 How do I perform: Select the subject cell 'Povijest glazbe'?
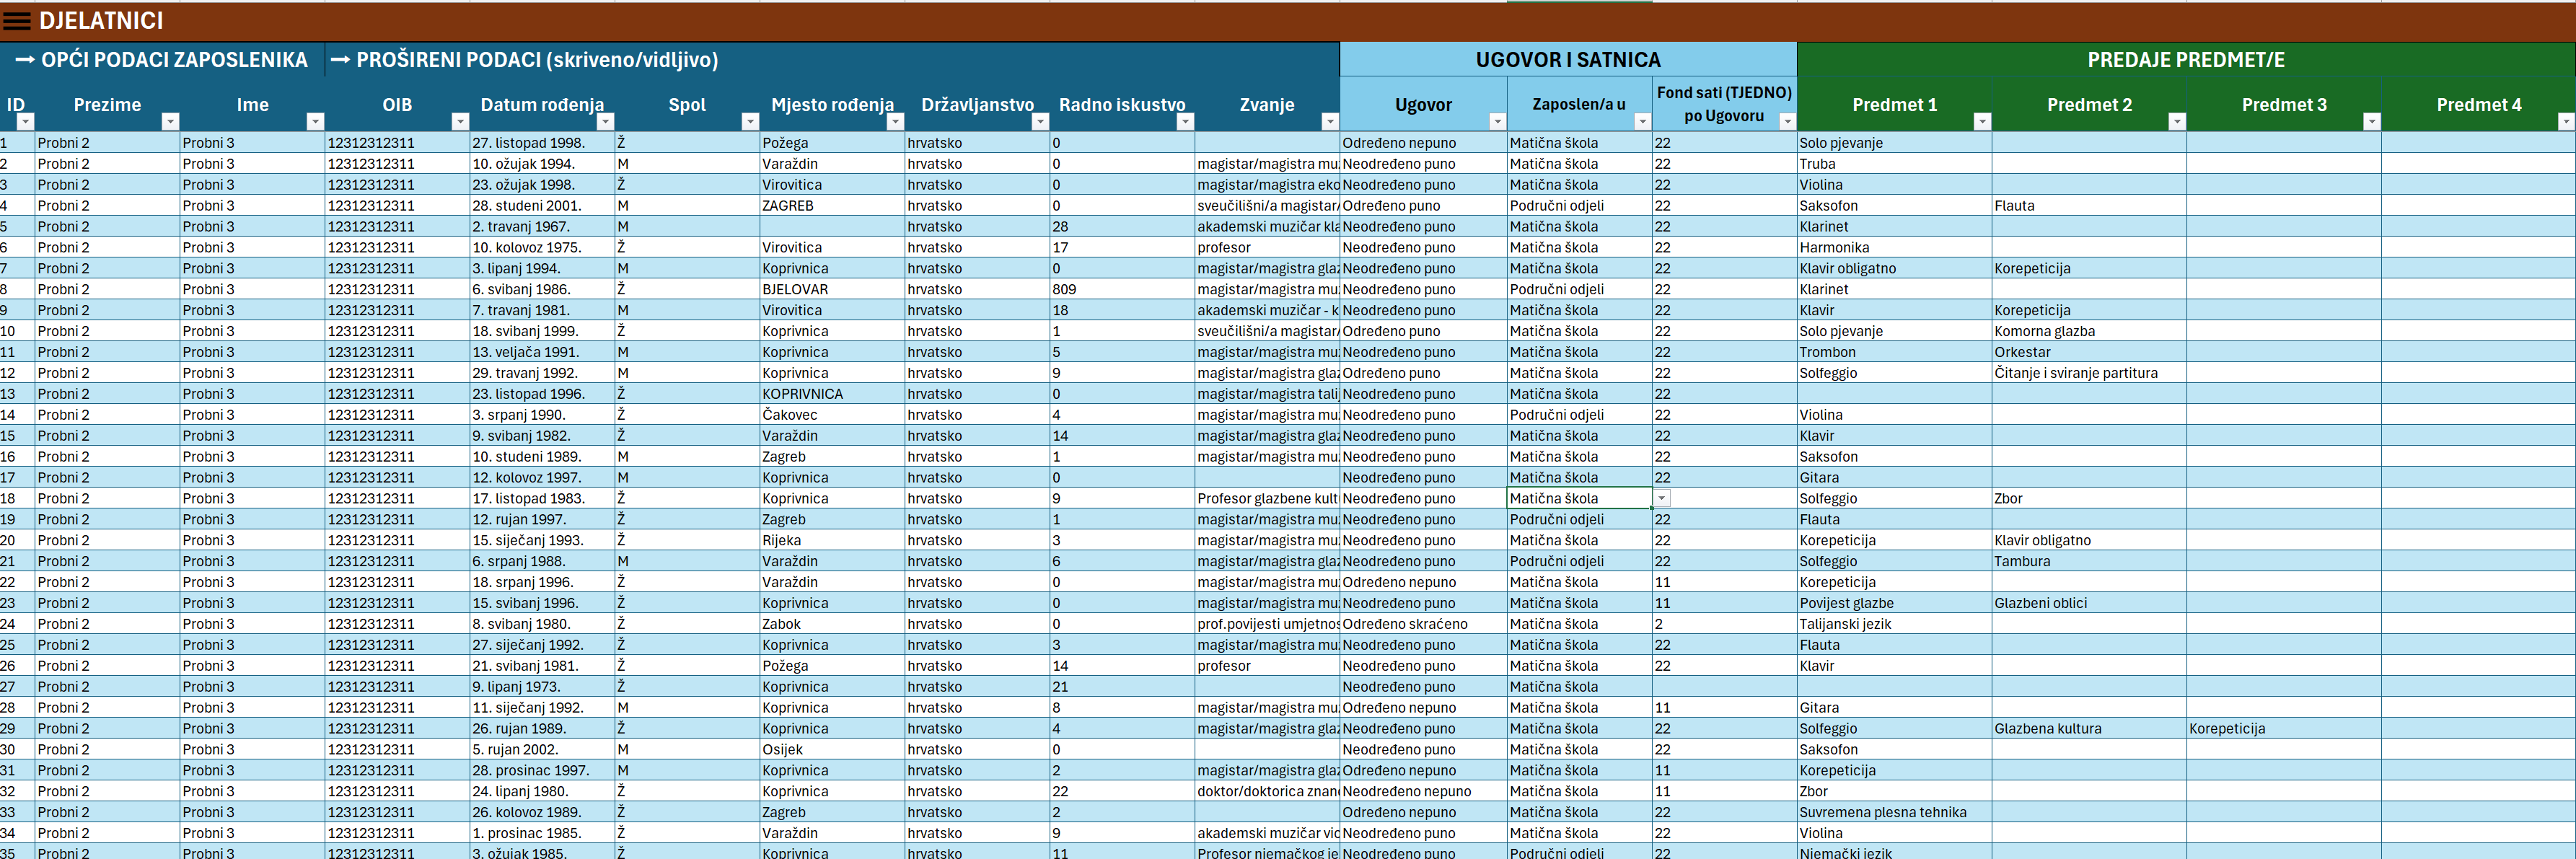pyautogui.click(x=1894, y=603)
